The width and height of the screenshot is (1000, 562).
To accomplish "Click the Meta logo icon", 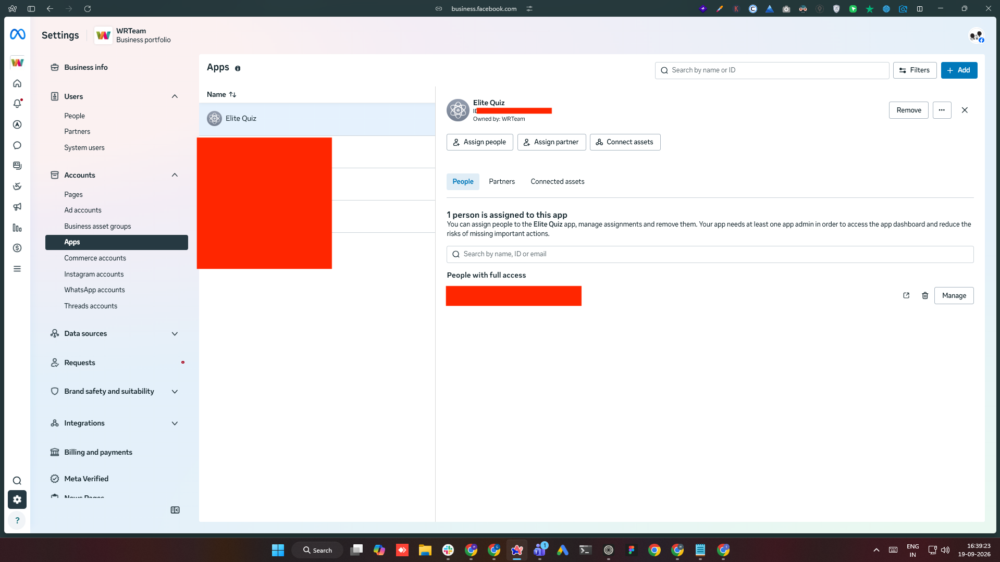I will coord(17,34).
